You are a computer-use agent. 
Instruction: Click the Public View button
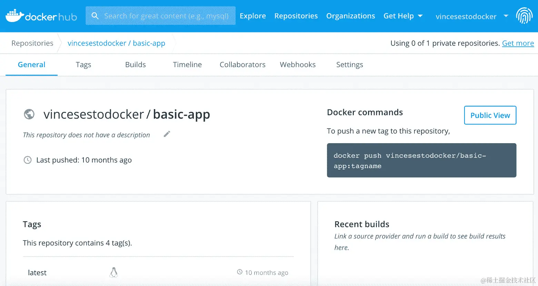(x=490, y=115)
